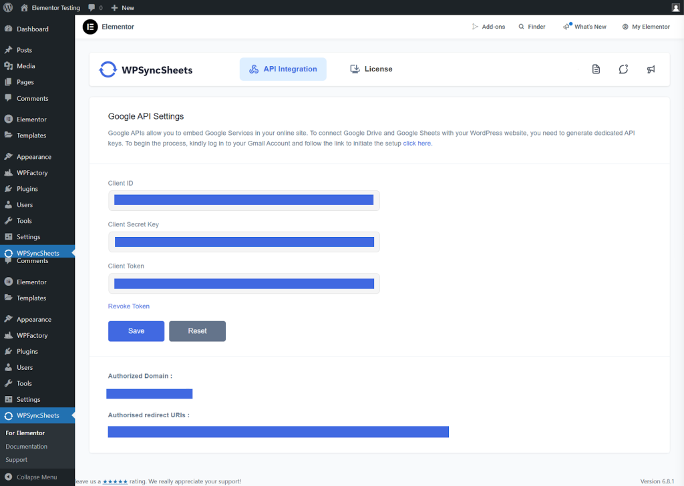Focus the Client ID input field
The height and width of the screenshot is (486, 684).
244,200
